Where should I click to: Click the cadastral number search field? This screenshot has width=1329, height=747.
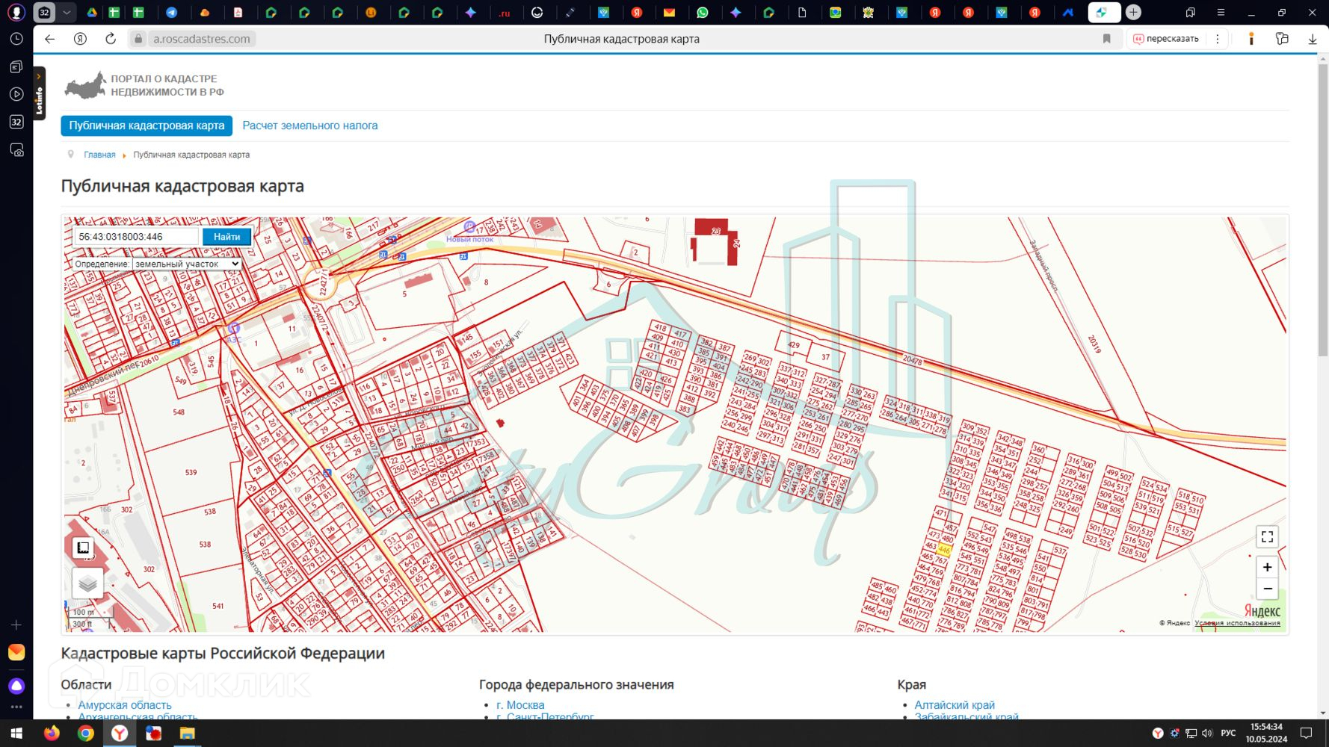tap(136, 237)
